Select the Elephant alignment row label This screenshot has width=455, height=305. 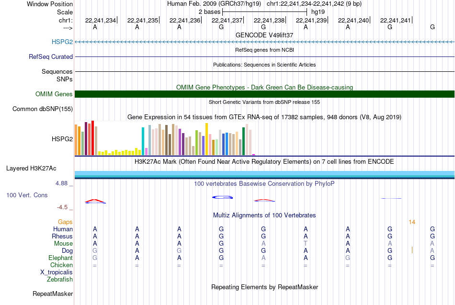point(60,258)
